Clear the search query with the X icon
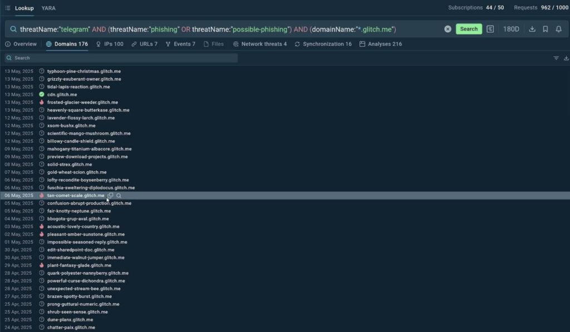The width and height of the screenshot is (570, 332). pyautogui.click(x=448, y=29)
